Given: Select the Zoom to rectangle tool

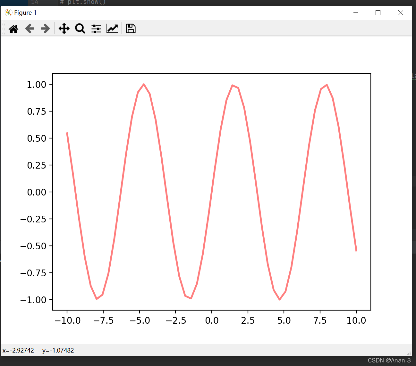Looking at the screenshot, I should click(80, 29).
